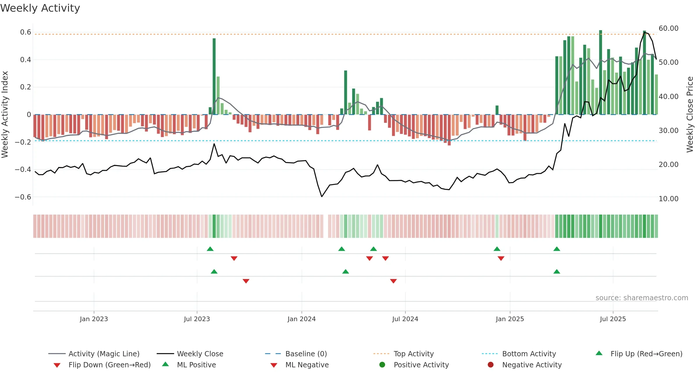The height and width of the screenshot is (392, 698).
Task: Toggle the ML Positive legend entry
Action: click(189, 365)
